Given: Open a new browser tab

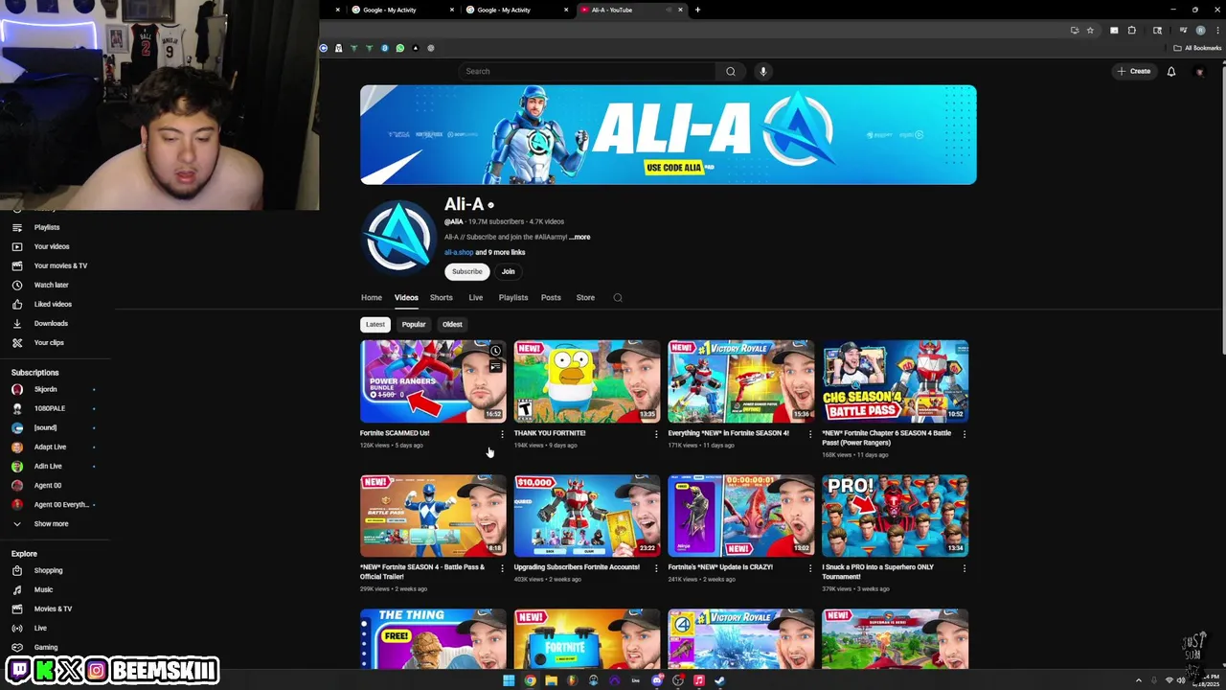Looking at the screenshot, I should point(697,10).
